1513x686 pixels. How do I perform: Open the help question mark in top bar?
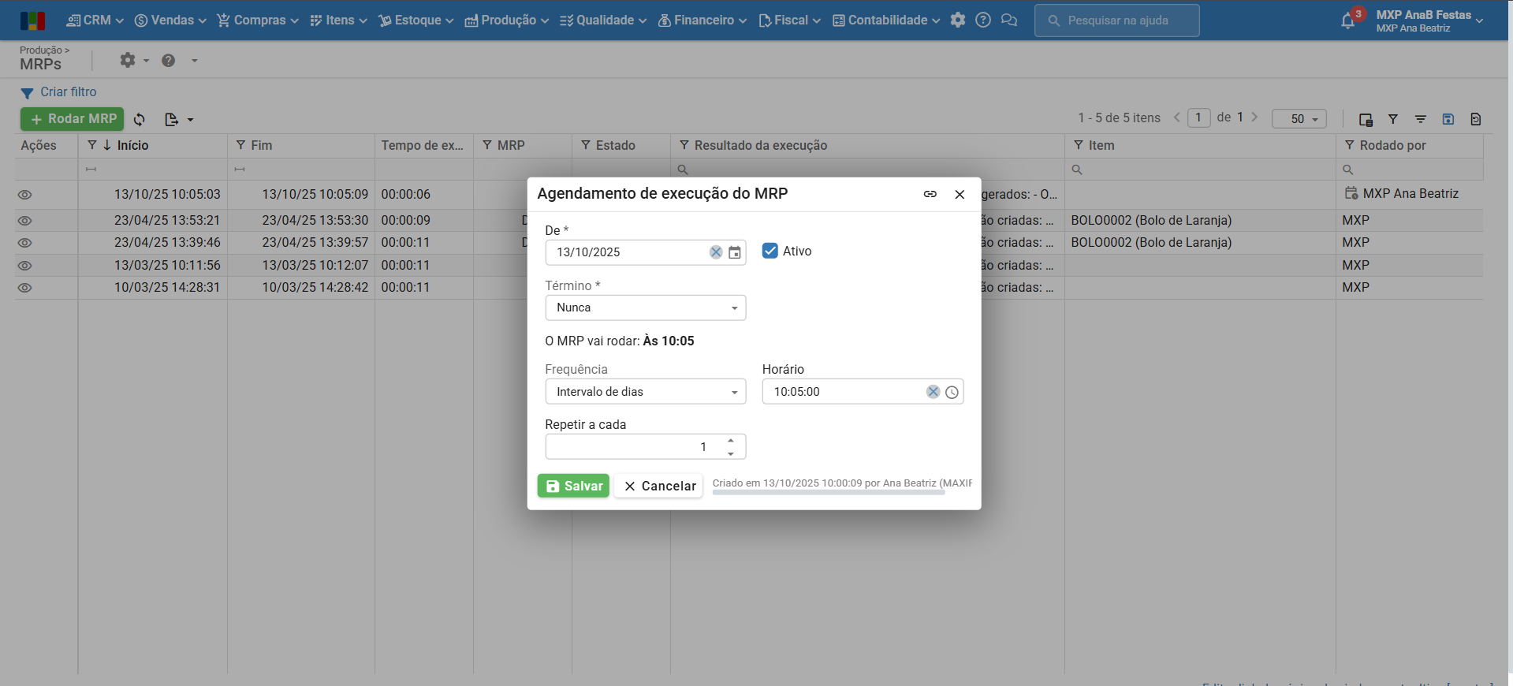tap(983, 21)
